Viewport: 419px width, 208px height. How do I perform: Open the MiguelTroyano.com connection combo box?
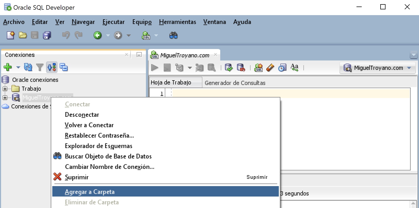click(378, 68)
